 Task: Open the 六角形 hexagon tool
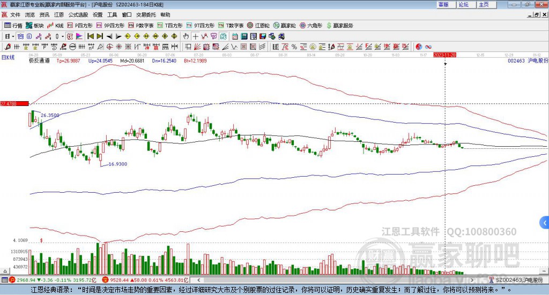[311, 26]
